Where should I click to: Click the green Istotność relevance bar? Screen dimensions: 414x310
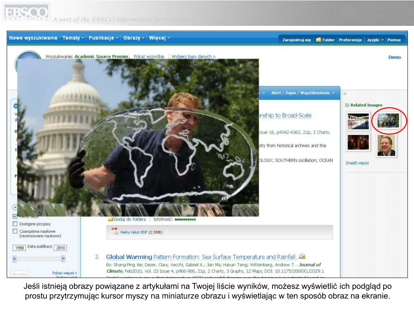tap(185, 219)
